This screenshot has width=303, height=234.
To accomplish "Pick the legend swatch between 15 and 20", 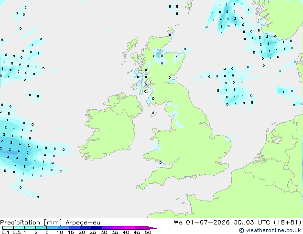I will [x=74, y=228].
